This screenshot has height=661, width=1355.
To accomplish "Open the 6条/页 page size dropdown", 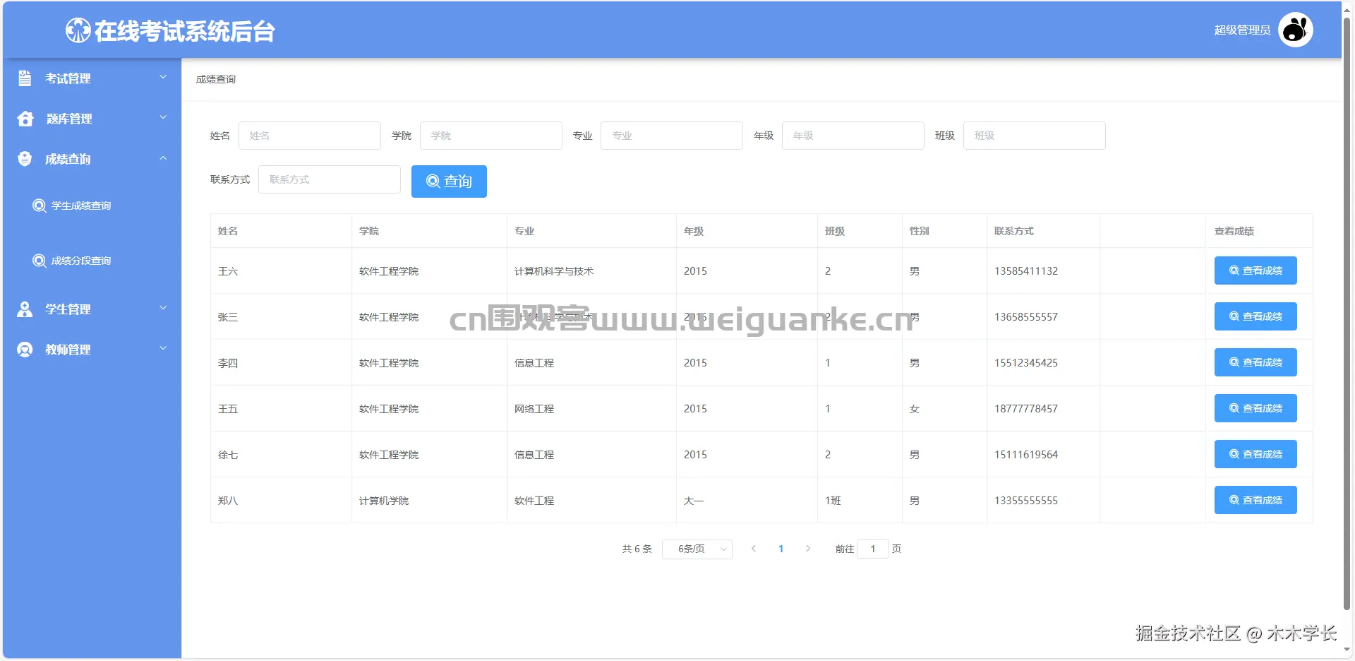I will coord(697,549).
